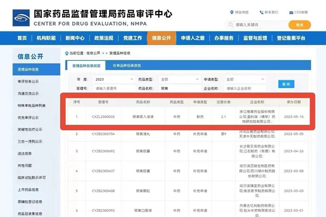Click the site map globe icon

(x=231, y=13)
